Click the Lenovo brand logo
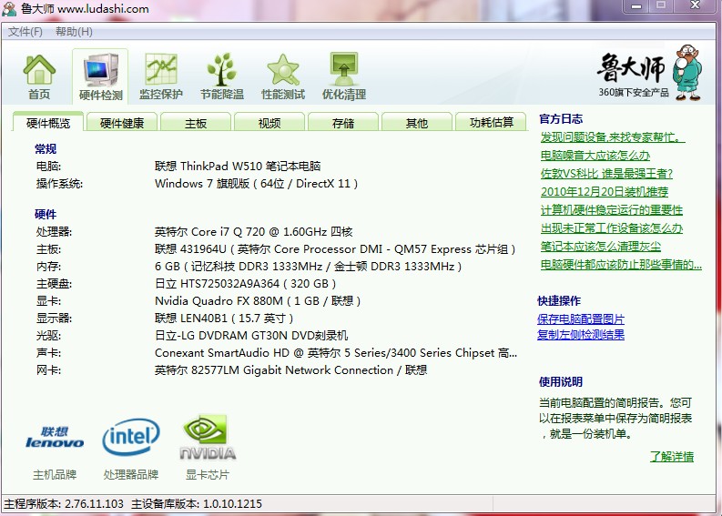 (x=55, y=440)
